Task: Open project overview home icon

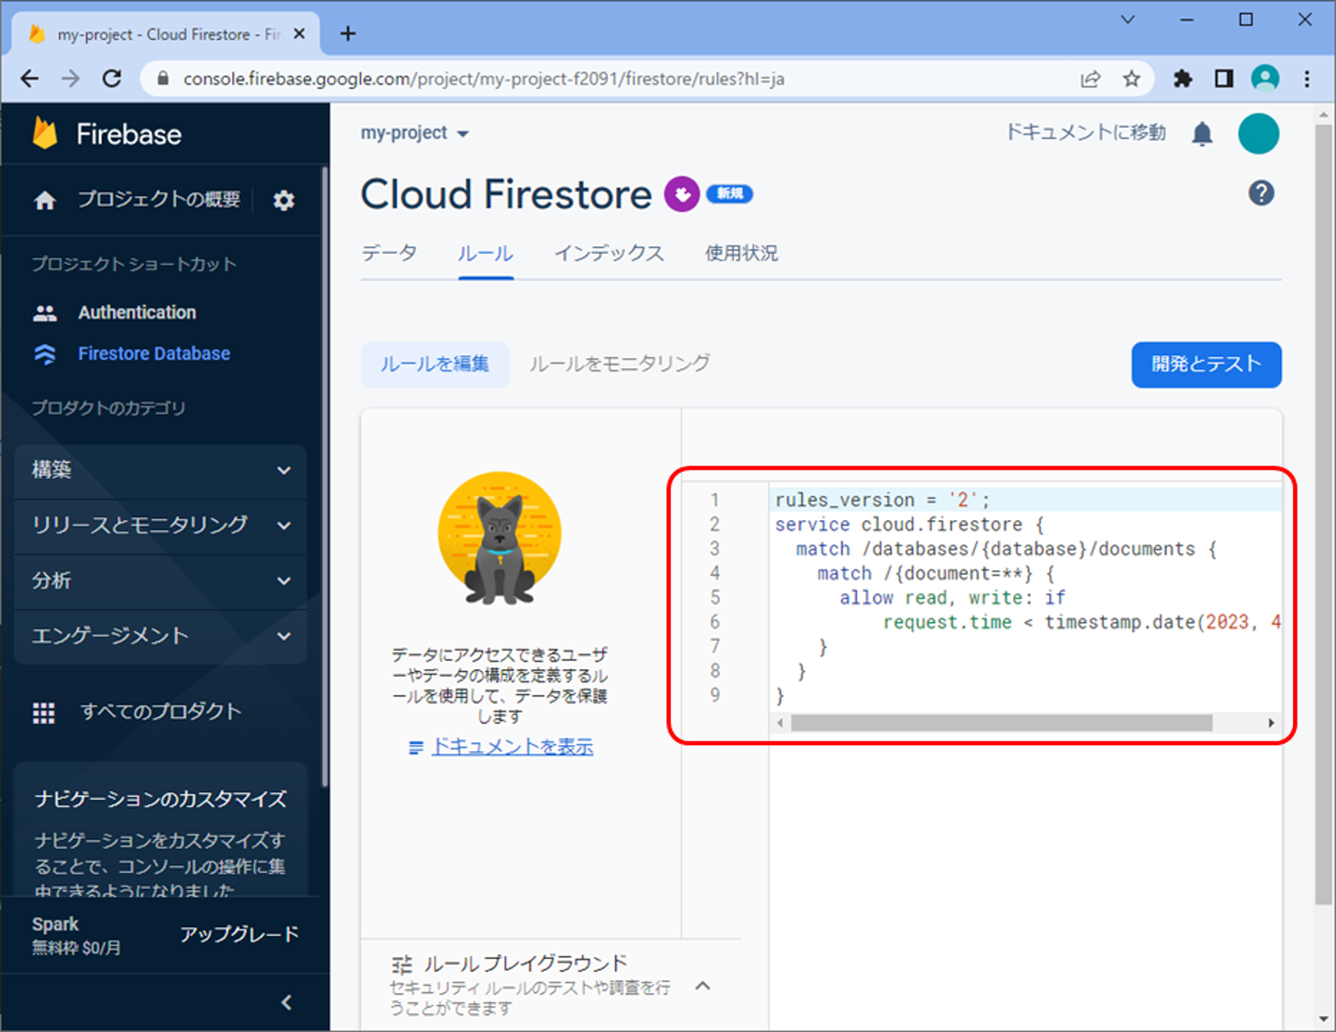Action: [45, 200]
